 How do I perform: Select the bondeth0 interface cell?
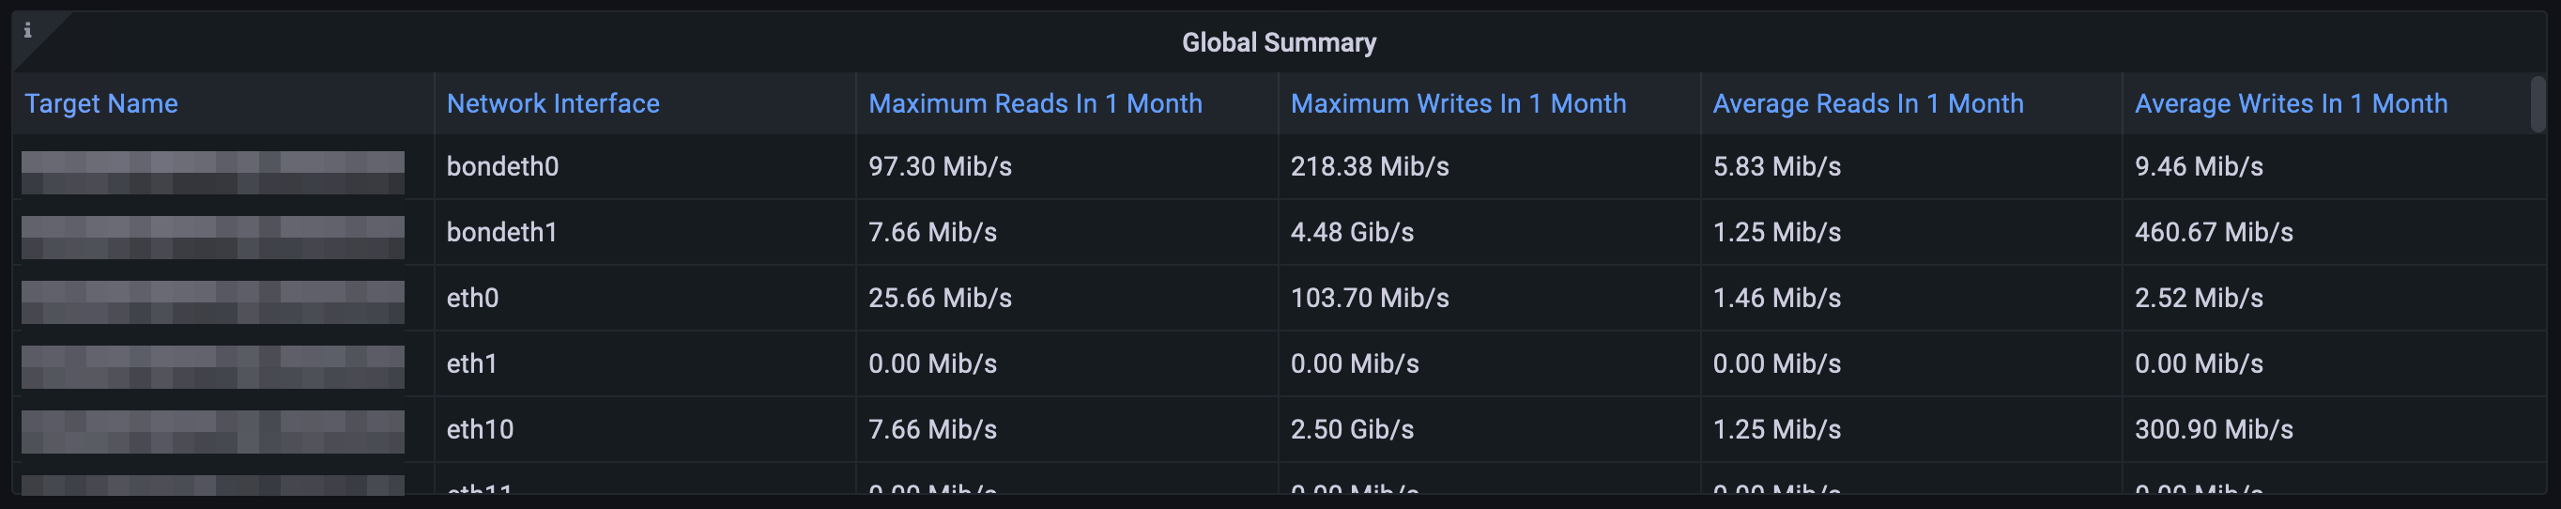(x=503, y=167)
